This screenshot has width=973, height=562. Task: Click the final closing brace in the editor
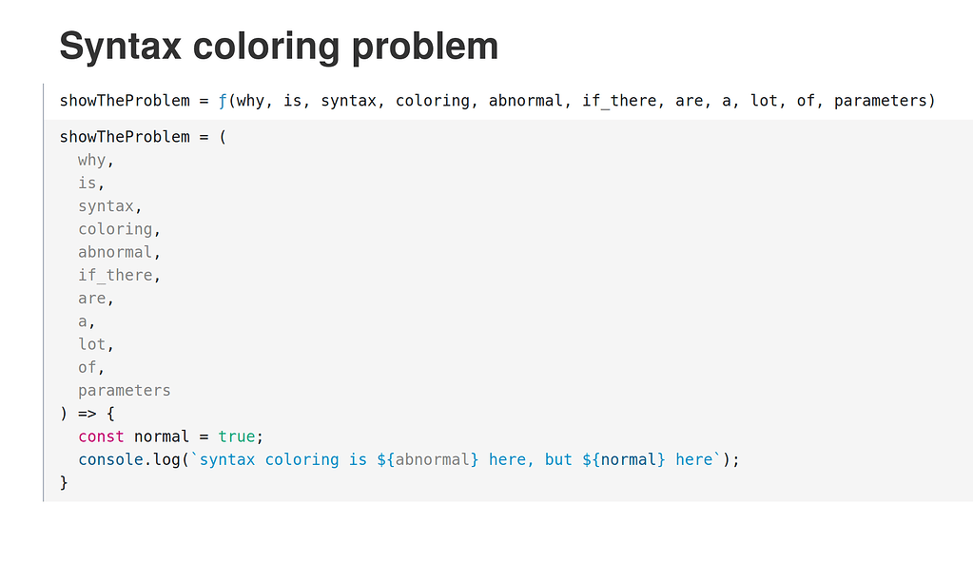click(x=64, y=483)
